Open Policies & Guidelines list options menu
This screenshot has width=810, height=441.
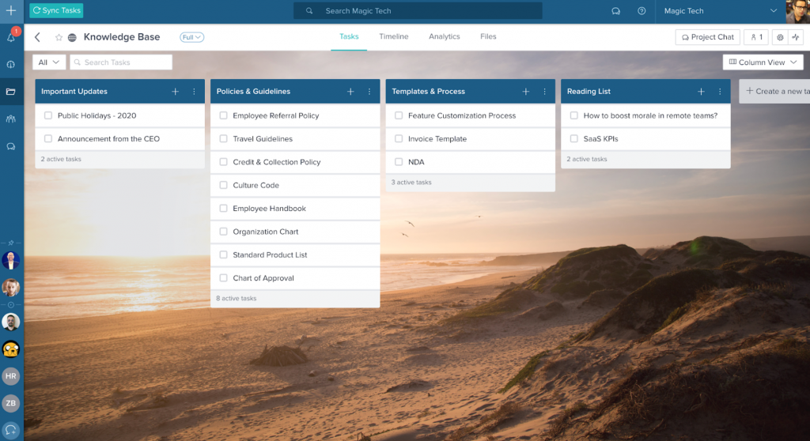369,92
